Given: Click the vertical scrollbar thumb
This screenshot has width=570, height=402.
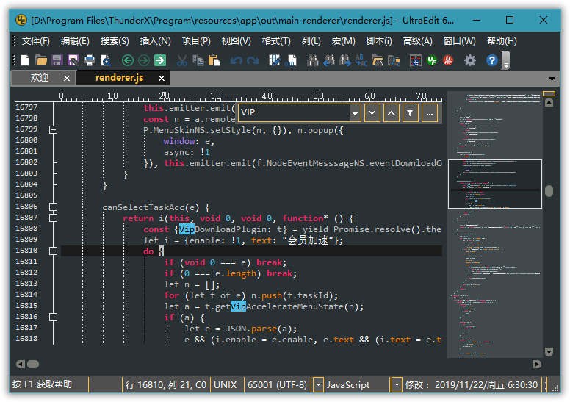Looking at the screenshot, I should pyautogui.click(x=549, y=191).
